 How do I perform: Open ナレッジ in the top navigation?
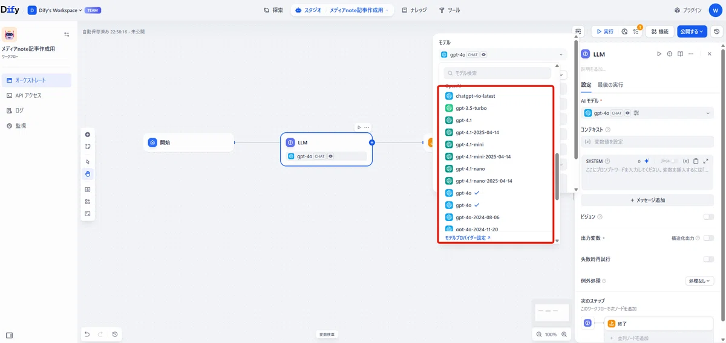pyautogui.click(x=414, y=10)
